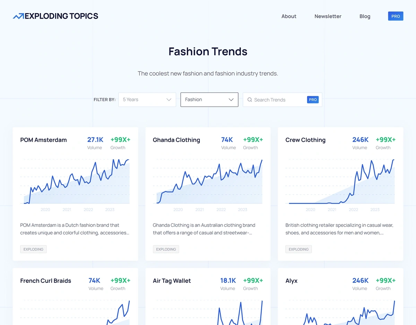Go to Newsletter in the navigation

pyautogui.click(x=328, y=16)
